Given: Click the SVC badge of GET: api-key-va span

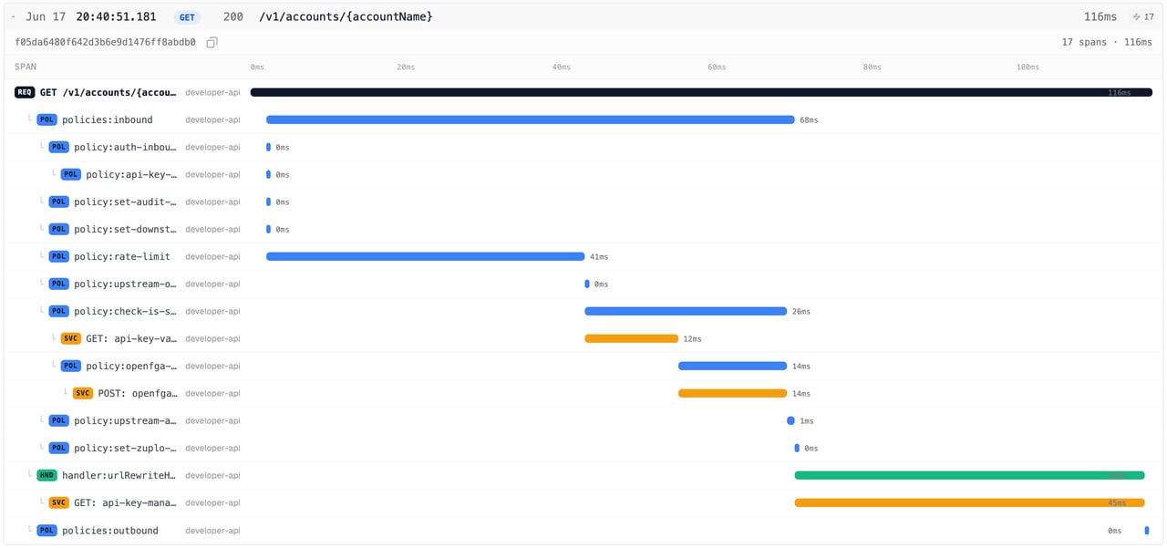Looking at the screenshot, I should (x=71, y=338).
